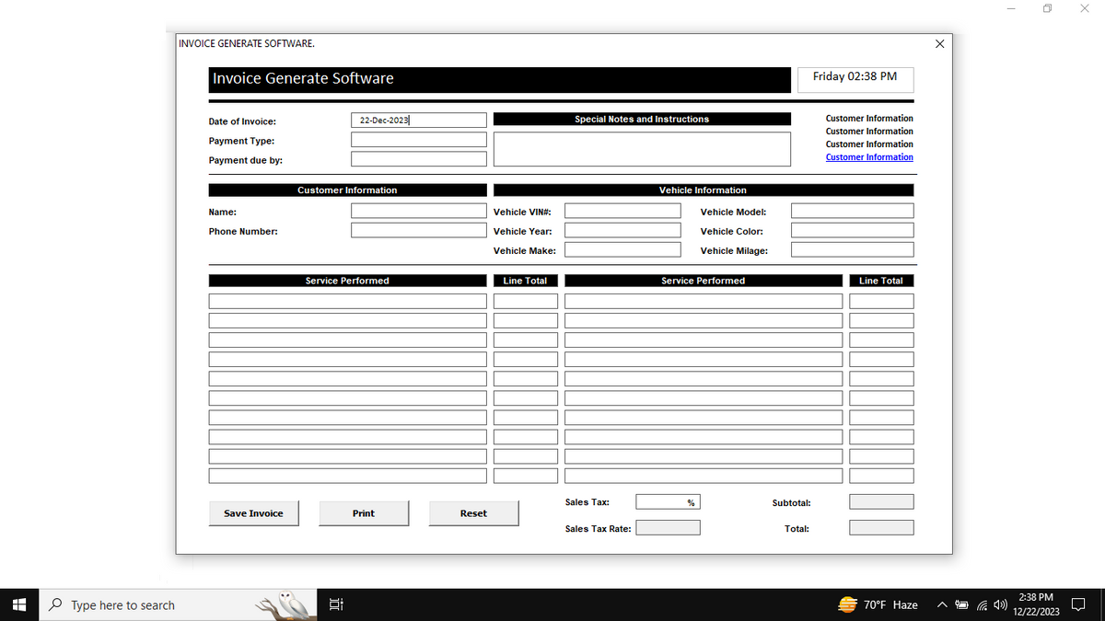The height and width of the screenshot is (621, 1105).
Task: Expand the hidden system tray icons chevron
Action: [x=943, y=605]
